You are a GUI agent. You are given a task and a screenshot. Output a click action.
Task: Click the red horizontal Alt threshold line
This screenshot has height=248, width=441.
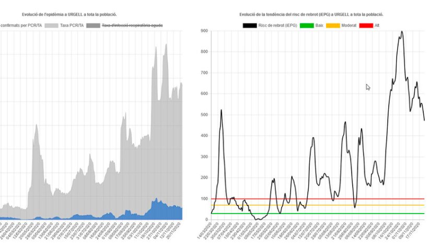pyautogui.click(x=314, y=199)
